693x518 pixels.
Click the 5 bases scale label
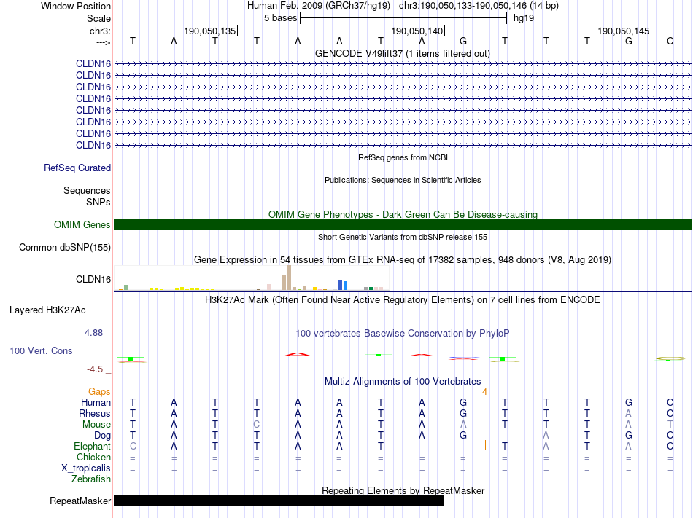pyautogui.click(x=281, y=18)
